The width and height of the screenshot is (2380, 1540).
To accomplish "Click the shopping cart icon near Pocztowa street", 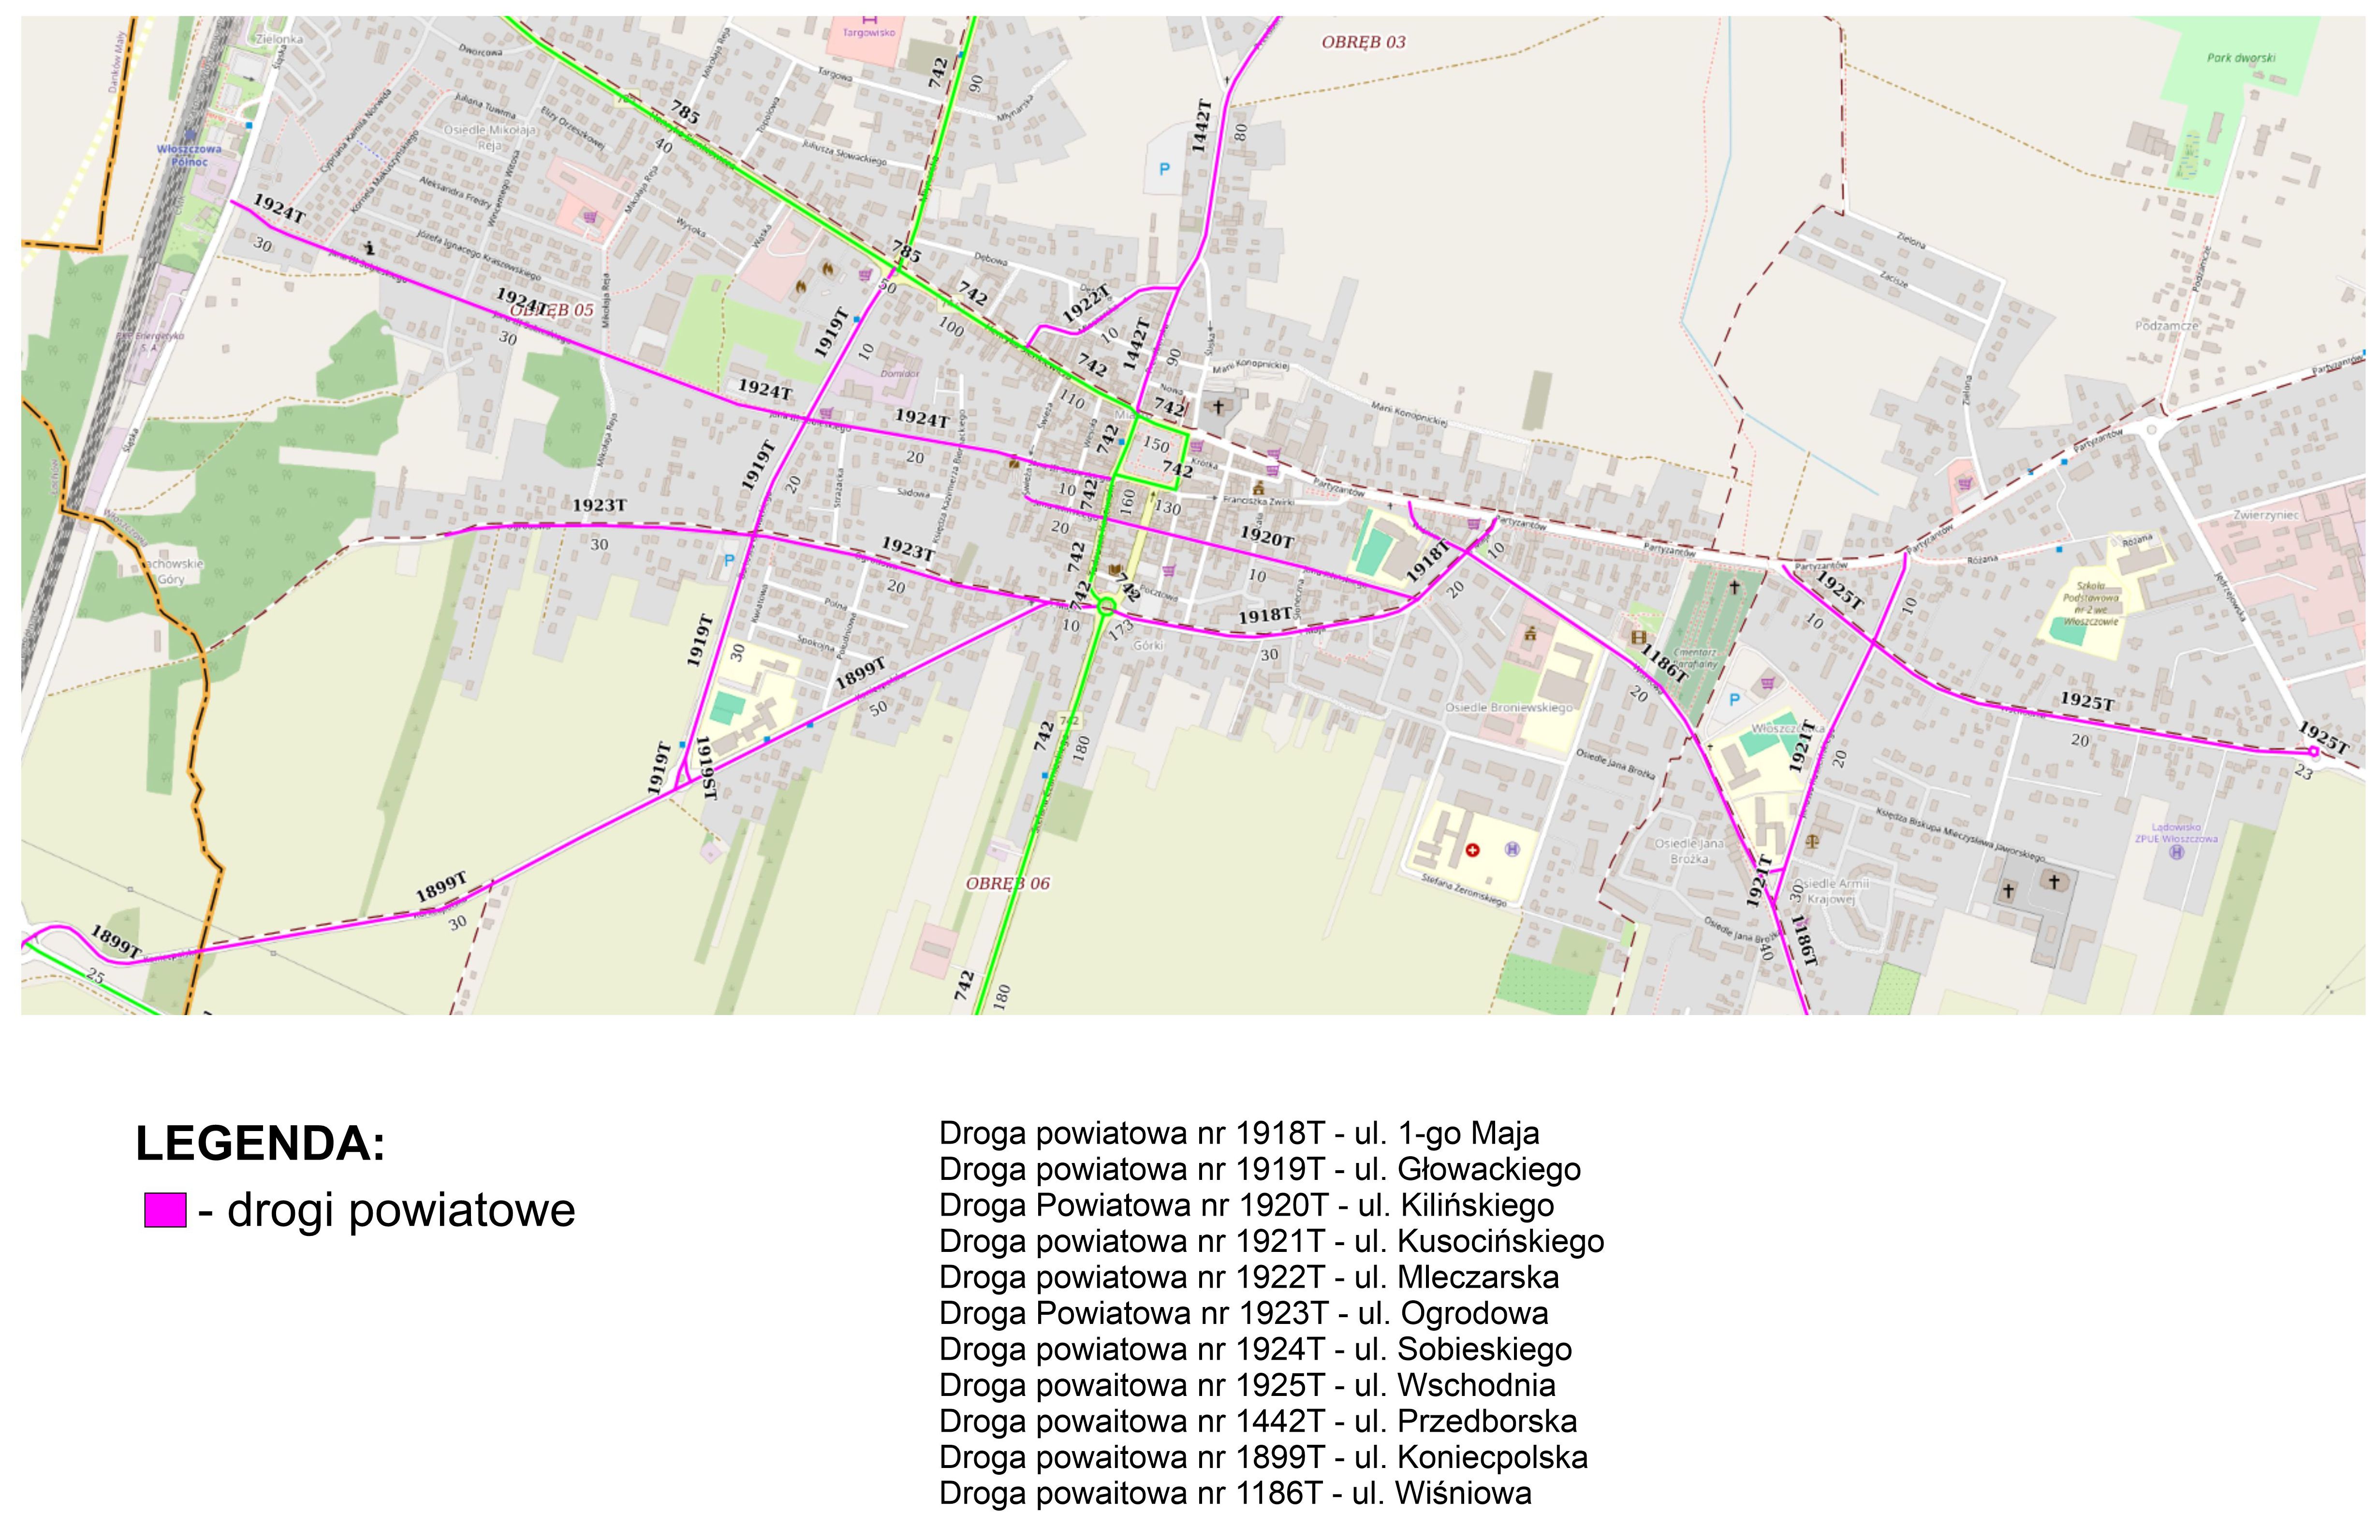I will tap(1168, 571).
